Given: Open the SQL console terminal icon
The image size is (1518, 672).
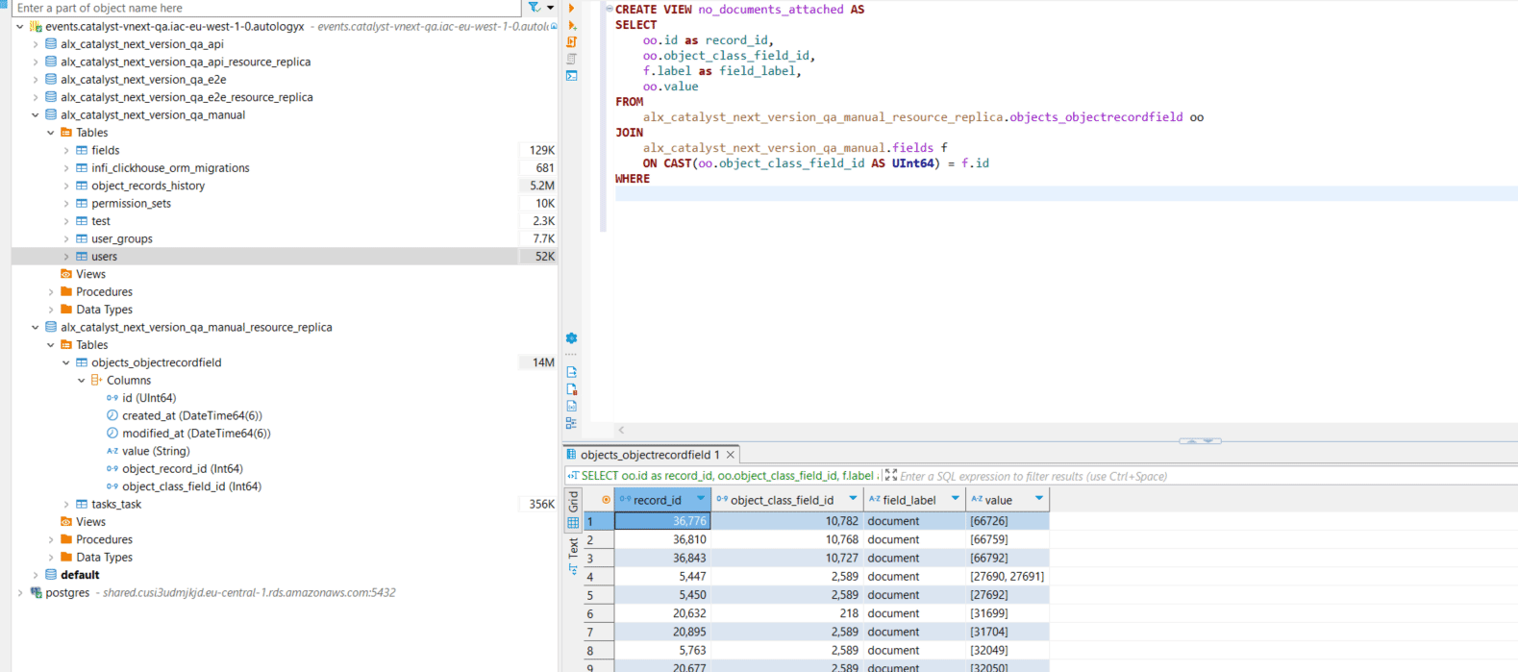Looking at the screenshot, I should click(x=572, y=76).
